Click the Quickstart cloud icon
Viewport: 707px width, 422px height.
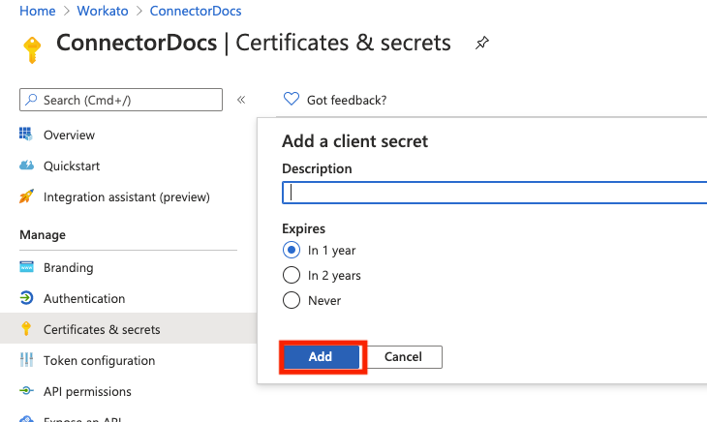26,166
